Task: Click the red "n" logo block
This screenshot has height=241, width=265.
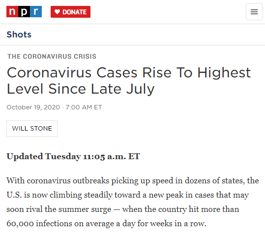Action: coord(12,11)
